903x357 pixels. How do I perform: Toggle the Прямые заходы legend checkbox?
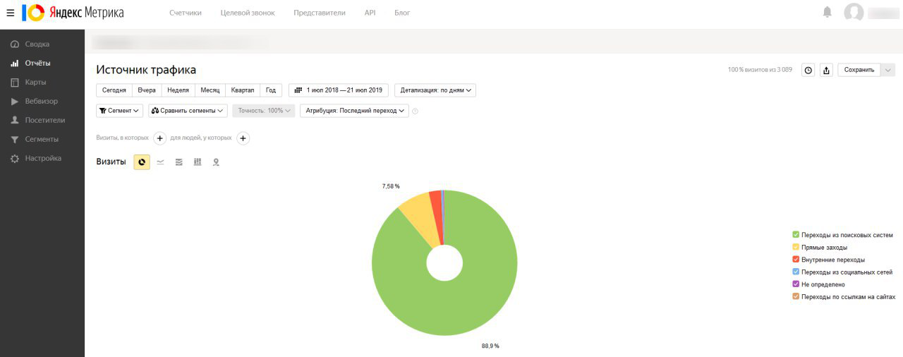point(796,248)
